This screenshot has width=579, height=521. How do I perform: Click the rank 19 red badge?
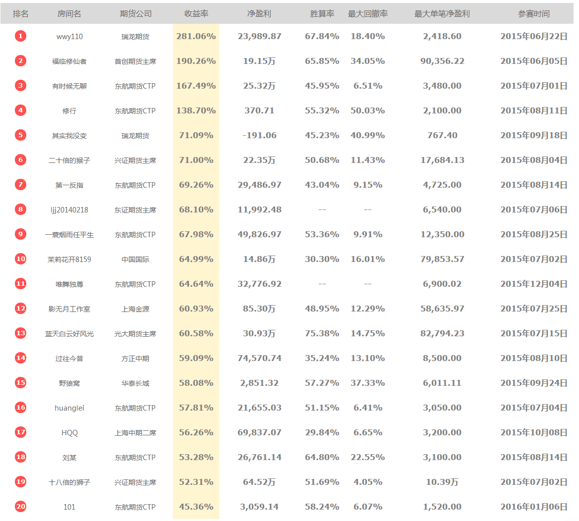pyautogui.click(x=21, y=481)
